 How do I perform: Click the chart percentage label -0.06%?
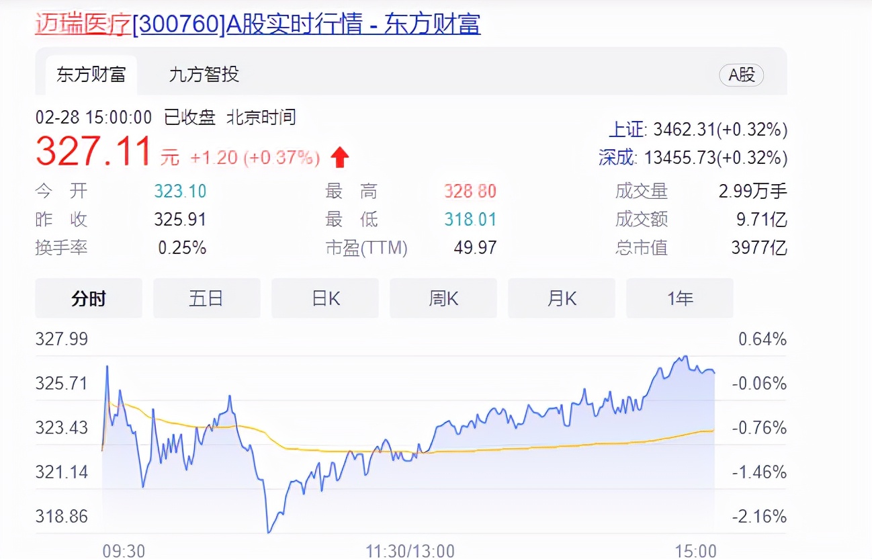click(x=759, y=384)
